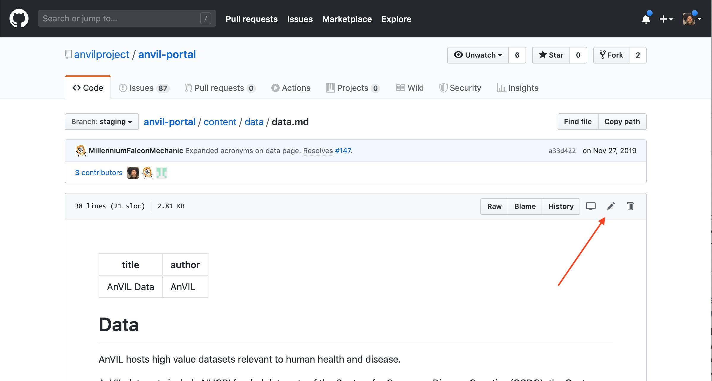Click the Find file button

(578, 122)
